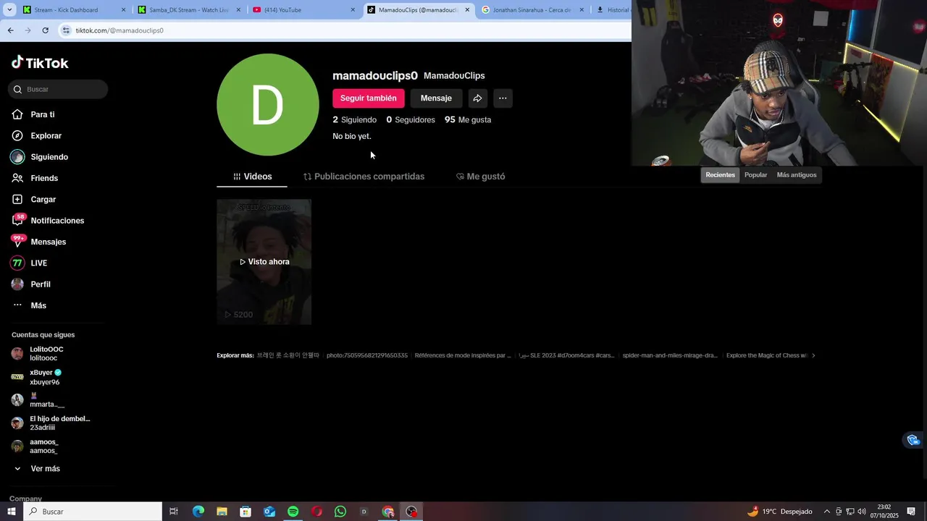Screen dimensions: 927x521
Task: Open Para ti feed
Action: point(33,114)
